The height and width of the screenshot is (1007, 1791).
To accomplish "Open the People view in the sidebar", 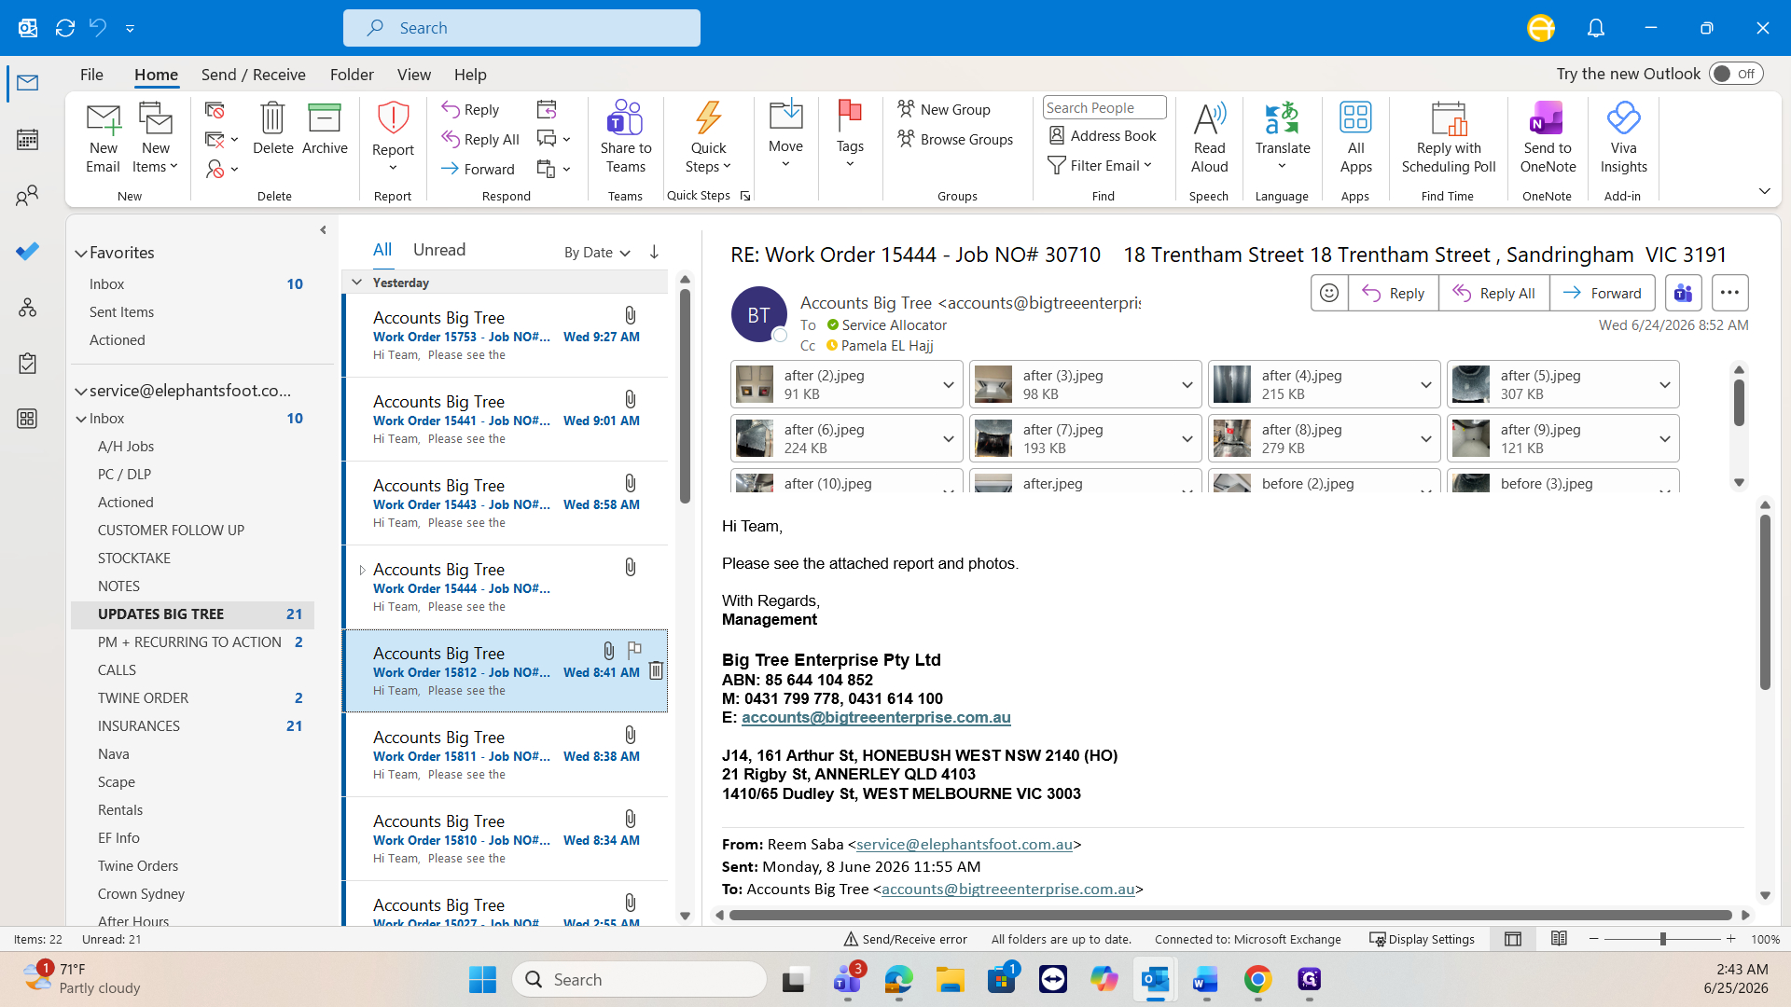I will pyautogui.click(x=27, y=196).
